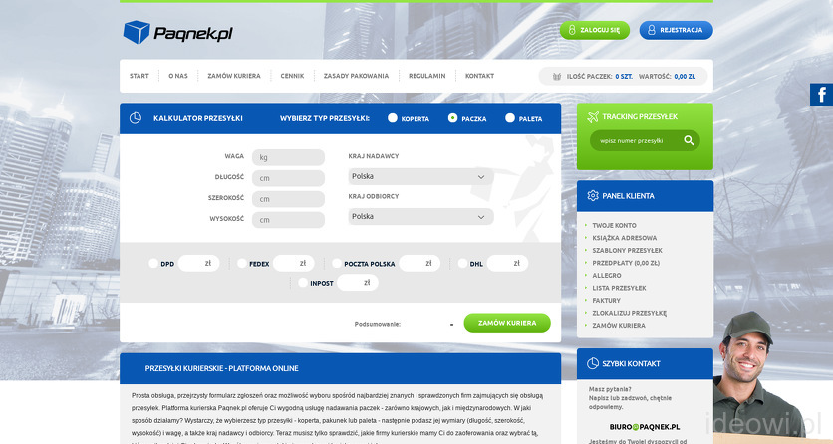
Task: Choose the InPost courier option
Action: coord(303,283)
